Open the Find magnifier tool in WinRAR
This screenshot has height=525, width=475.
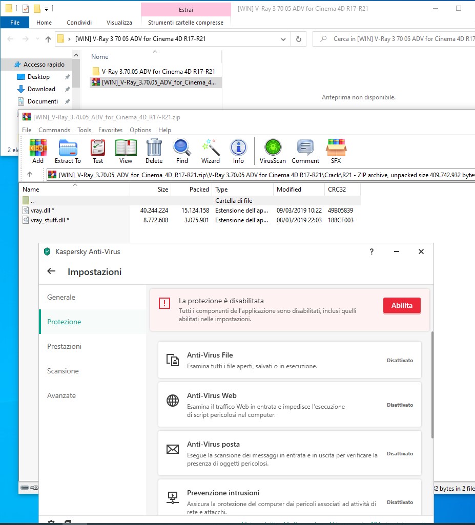pyautogui.click(x=182, y=151)
